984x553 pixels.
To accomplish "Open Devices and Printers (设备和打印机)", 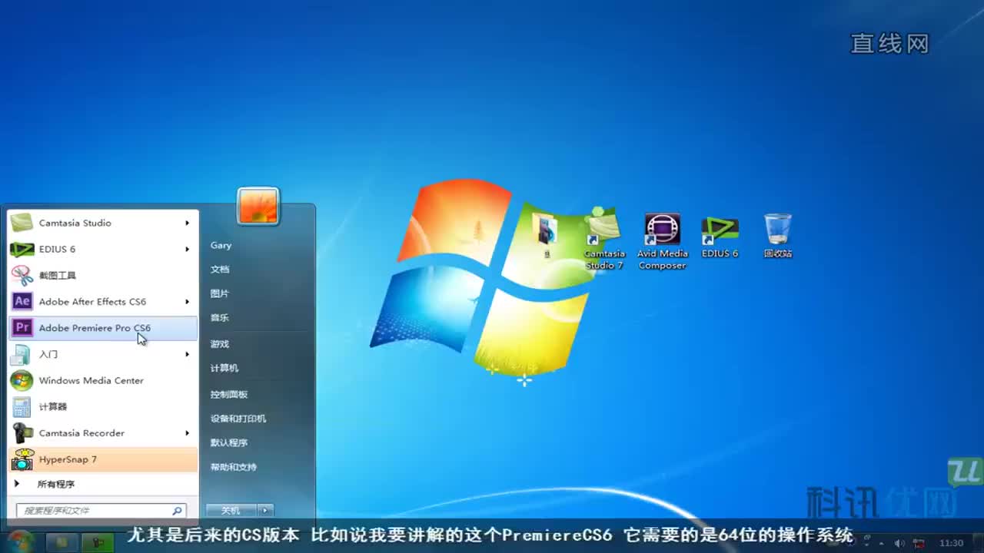I will pos(238,419).
